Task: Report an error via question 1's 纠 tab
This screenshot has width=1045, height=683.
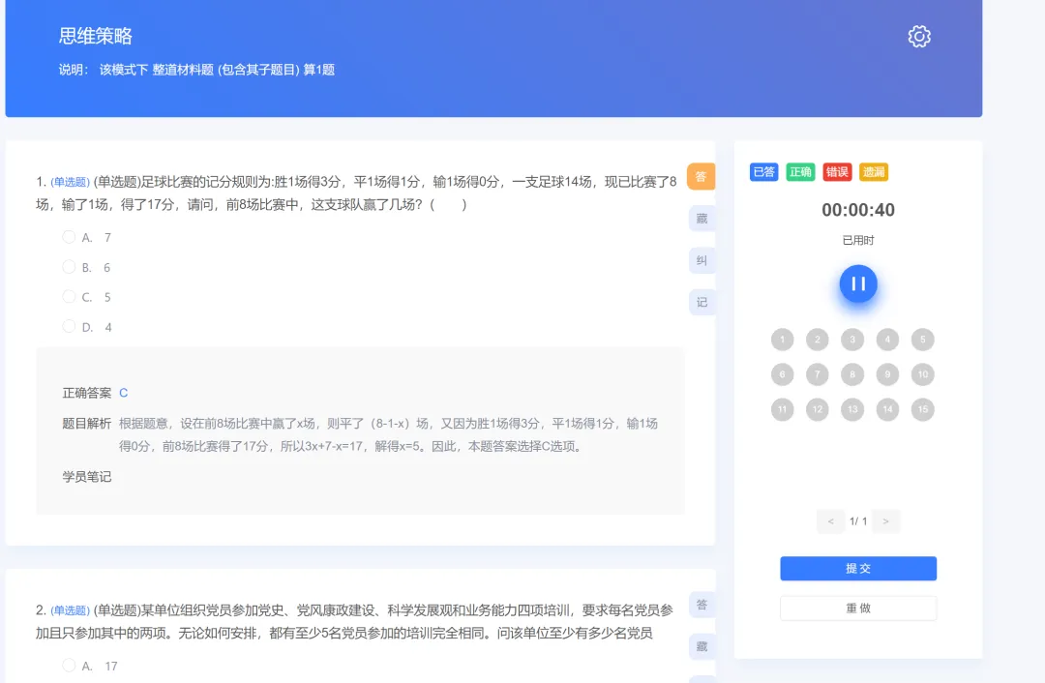Action: coord(702,260)
